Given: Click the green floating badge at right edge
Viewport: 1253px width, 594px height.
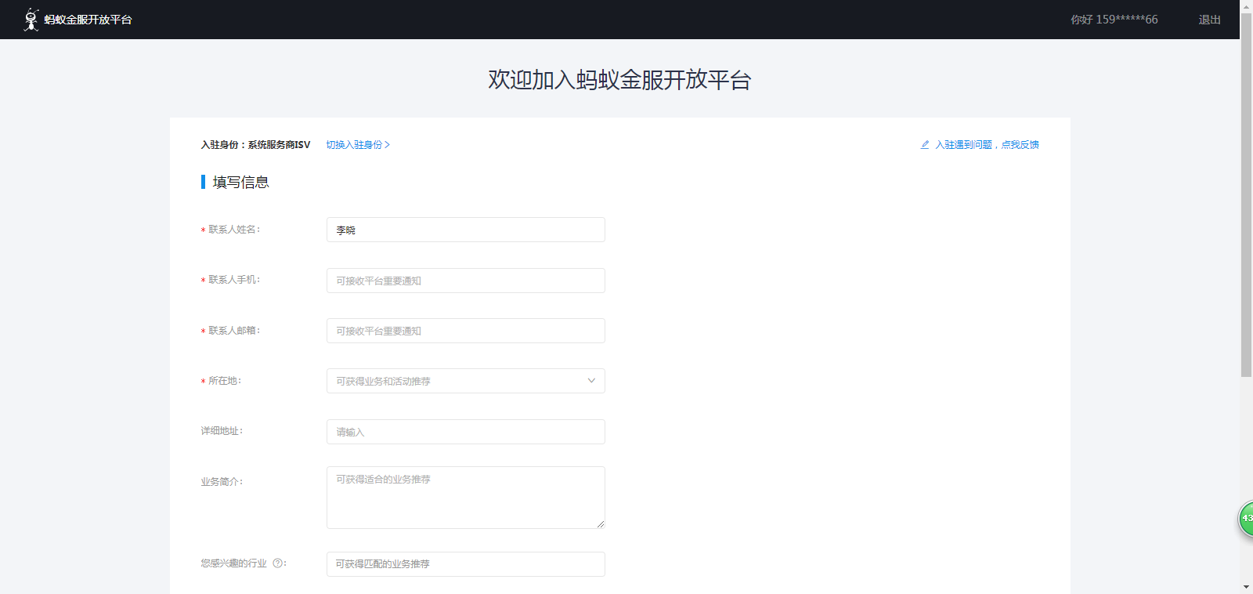Looking at the screenshot, I should click(1245, 519).
